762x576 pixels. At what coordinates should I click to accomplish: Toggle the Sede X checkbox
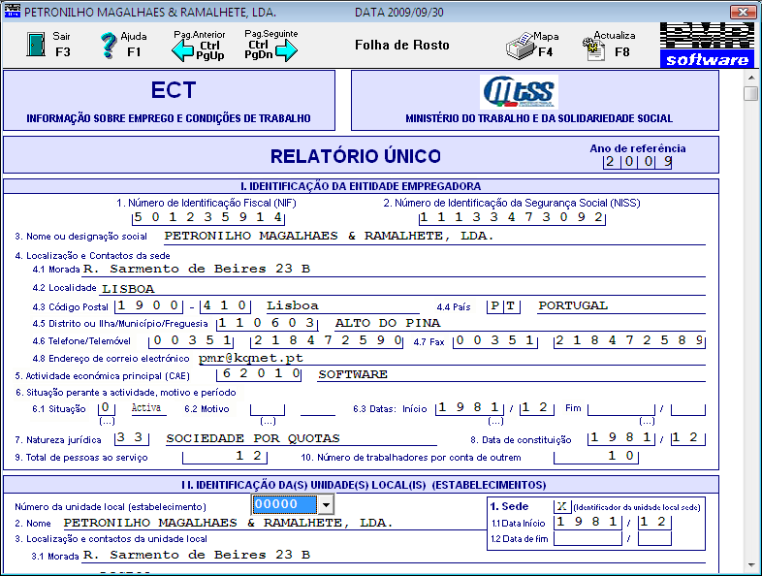tap(562, 506)
